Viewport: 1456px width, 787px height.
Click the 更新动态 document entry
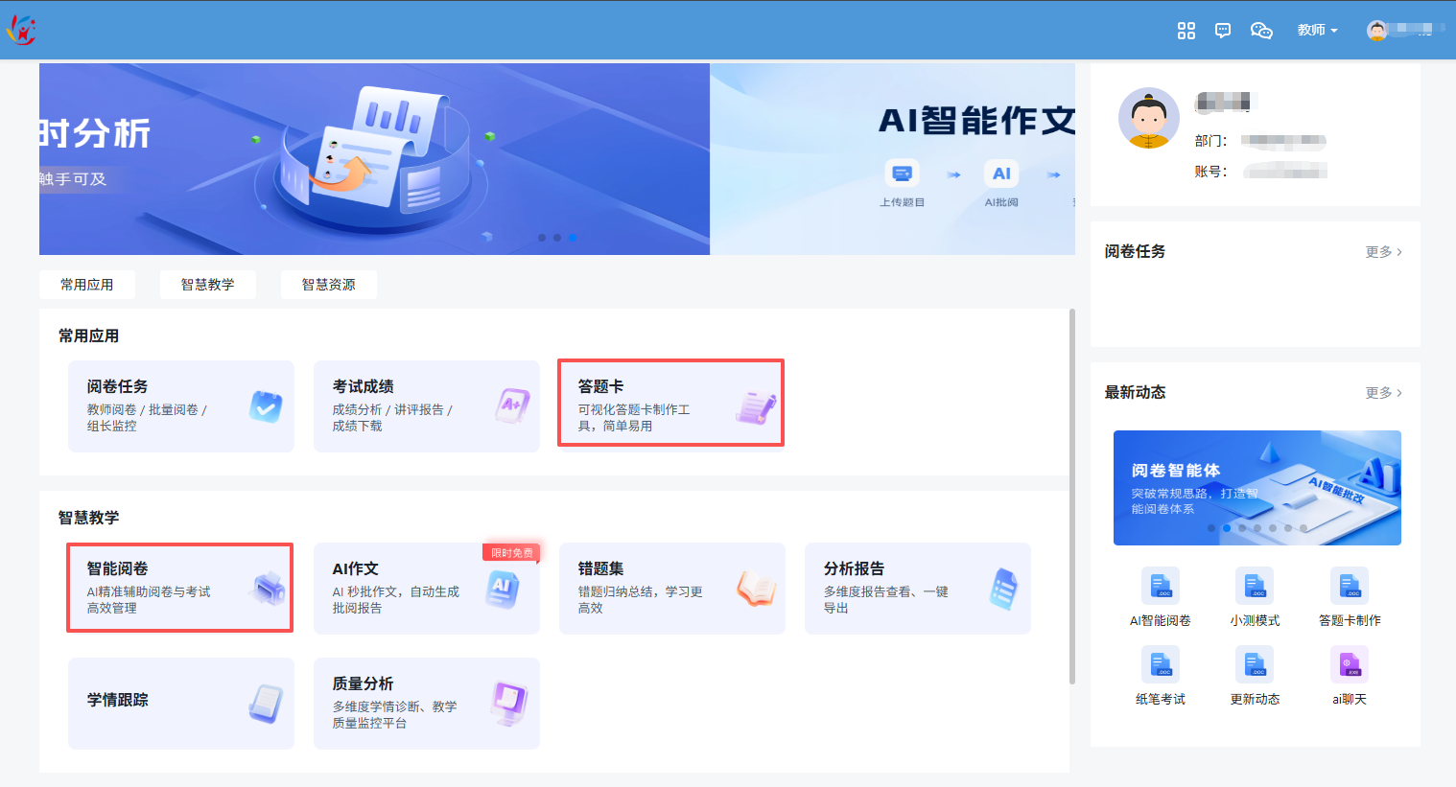coord(1254,664)
